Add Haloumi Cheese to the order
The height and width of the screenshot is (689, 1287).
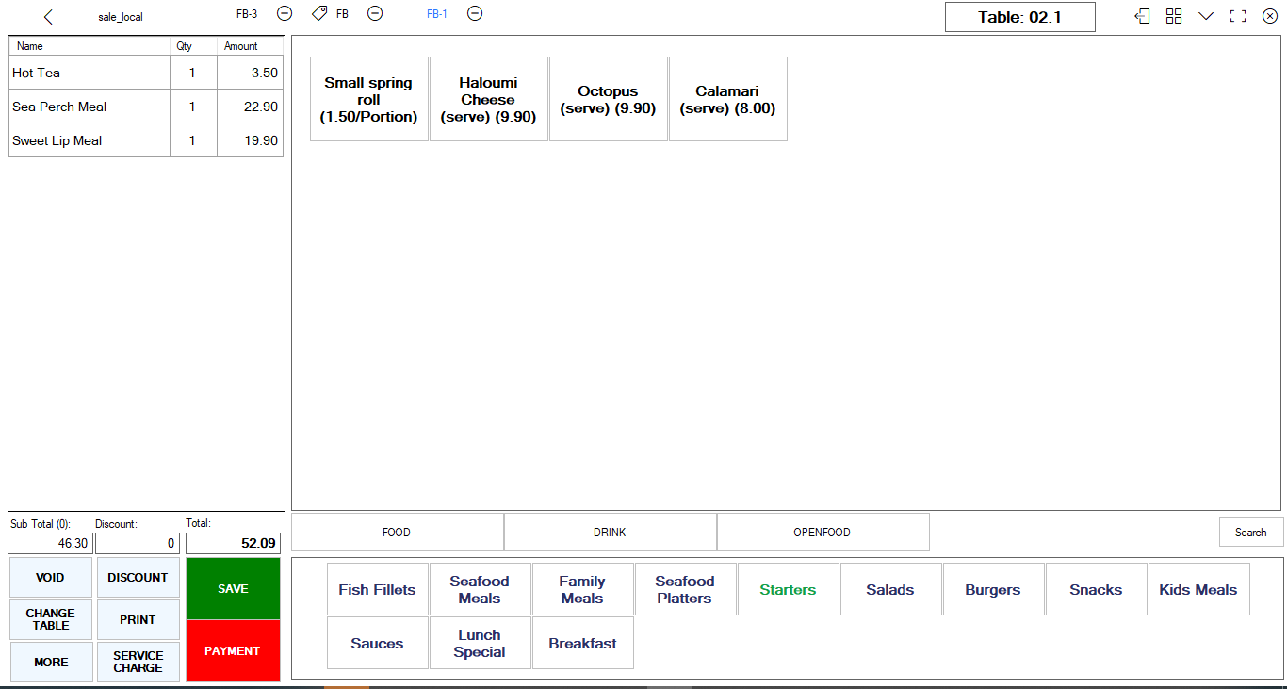click(488, 99)
